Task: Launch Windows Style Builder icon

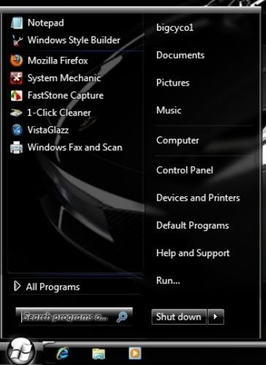Action: [17, 40]
